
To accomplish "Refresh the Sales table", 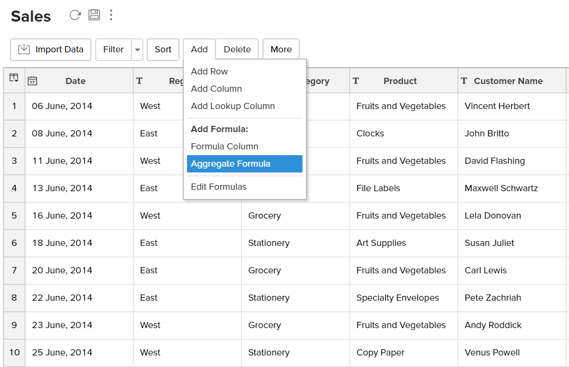I will click(75, 15).
